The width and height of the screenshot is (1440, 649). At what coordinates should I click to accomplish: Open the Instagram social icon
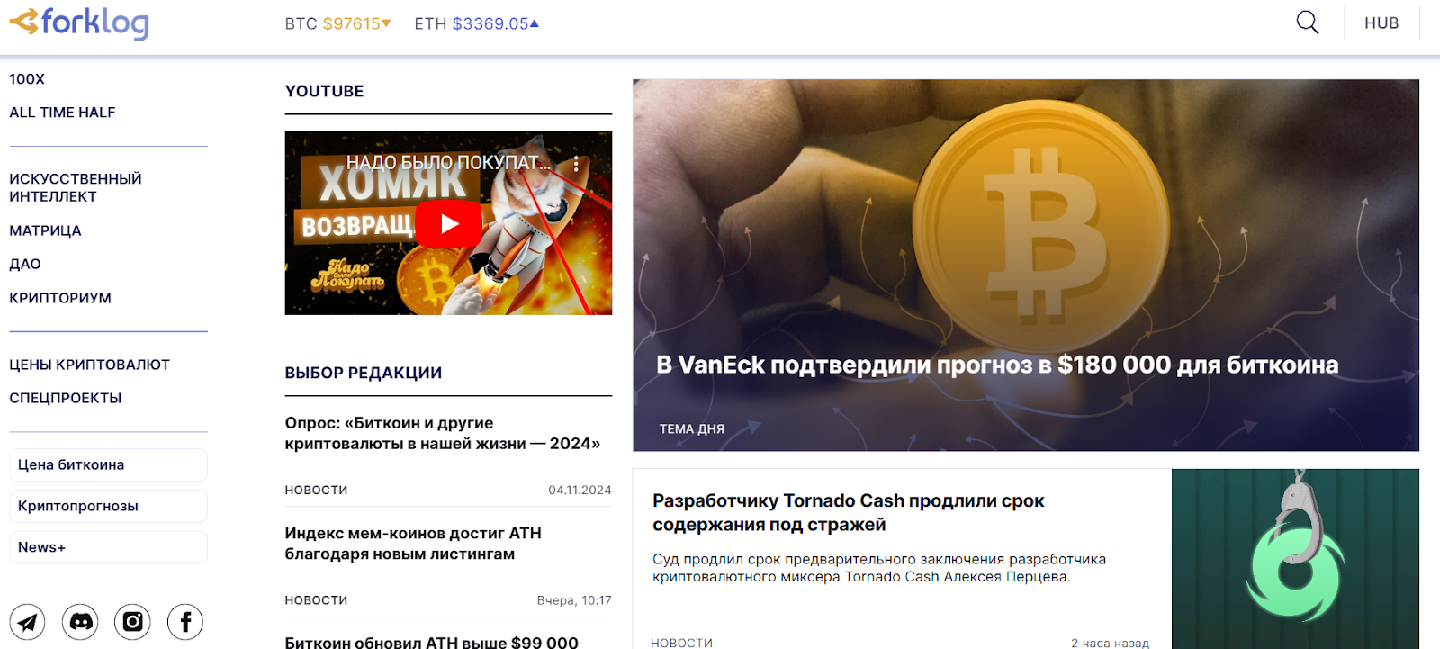pyautogui.click(x=132, y=622)
